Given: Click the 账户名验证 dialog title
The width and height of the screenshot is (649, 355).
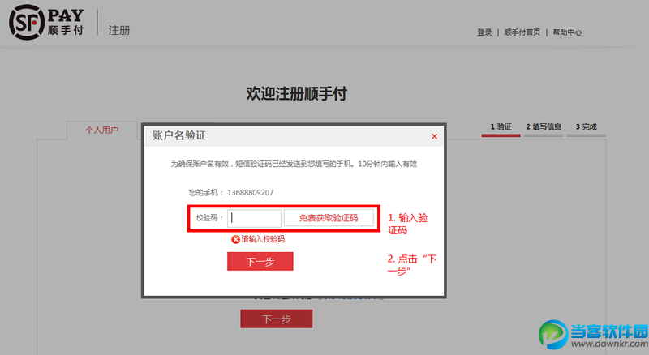Looking at the screenshot, I should [x=179, y=135].
